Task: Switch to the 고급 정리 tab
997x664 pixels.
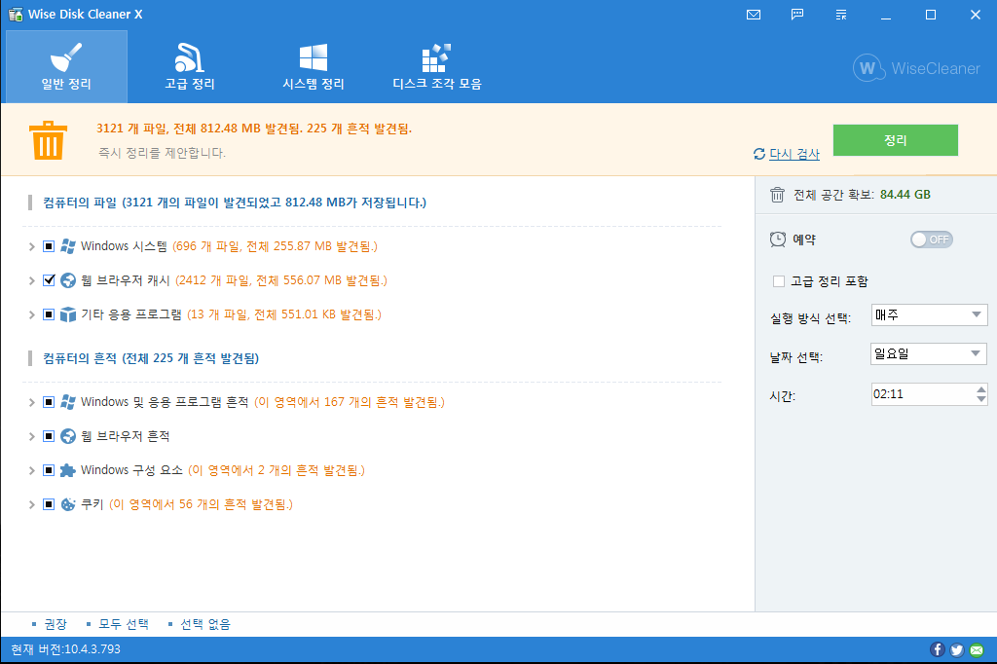Action: [x=190, y=67]
